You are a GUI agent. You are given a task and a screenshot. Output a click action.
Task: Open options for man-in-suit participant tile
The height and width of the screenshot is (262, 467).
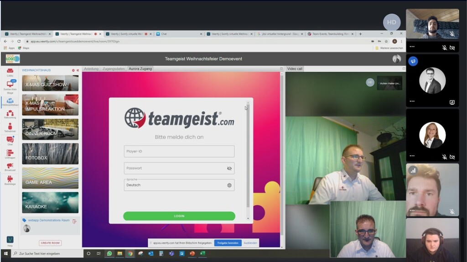(412, 101)
